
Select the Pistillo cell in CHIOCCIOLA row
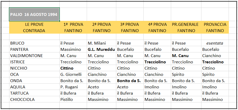point(73,99)
